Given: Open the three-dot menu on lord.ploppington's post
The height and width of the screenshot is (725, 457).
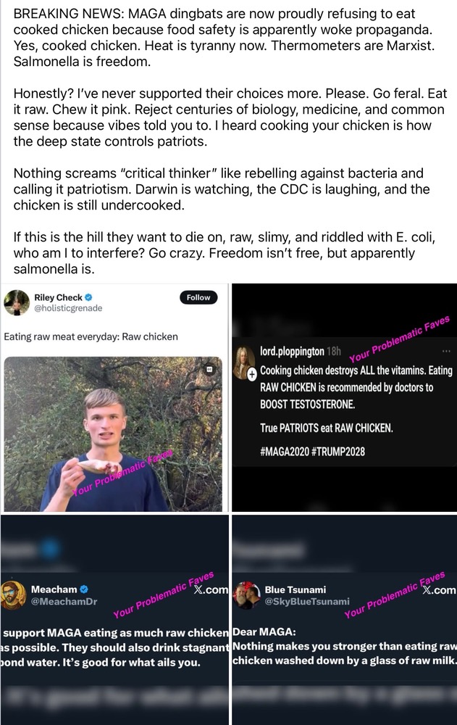Looking at the screenshot, I should click(446, 352).
